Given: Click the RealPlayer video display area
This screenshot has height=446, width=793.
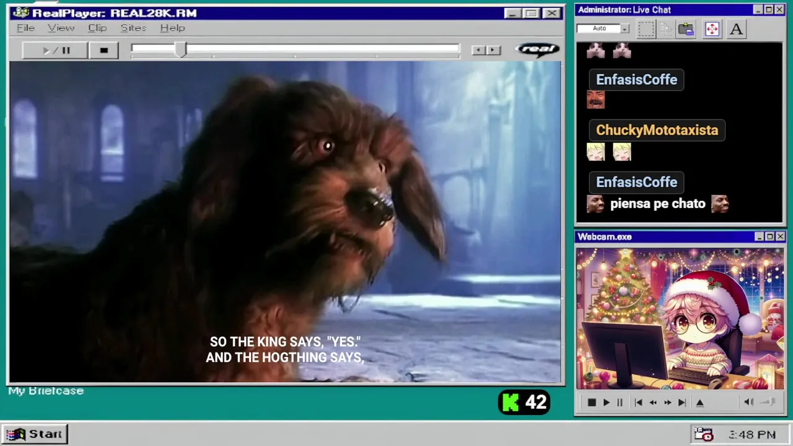Looking at the screenshot, I should click(x=285, y=222).
